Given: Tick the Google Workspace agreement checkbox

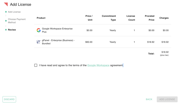Looking at the screenshot, I should (36, 65).
